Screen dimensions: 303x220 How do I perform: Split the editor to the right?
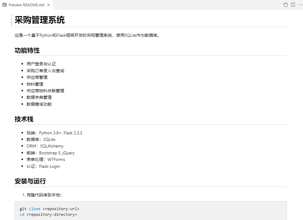point(293,5)
